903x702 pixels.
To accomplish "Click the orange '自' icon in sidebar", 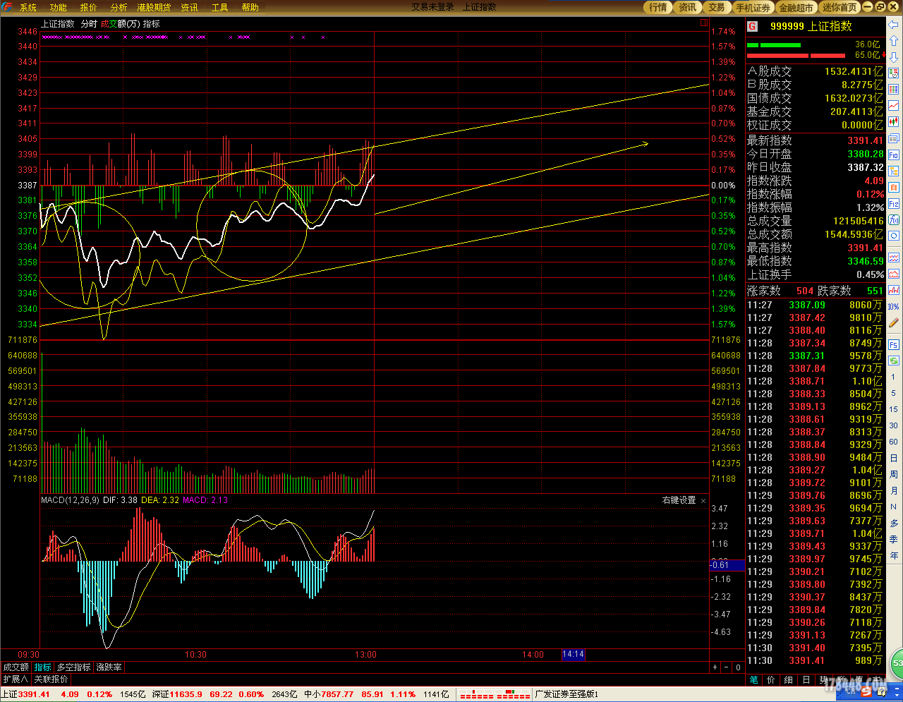I will (x=894, y=187).
